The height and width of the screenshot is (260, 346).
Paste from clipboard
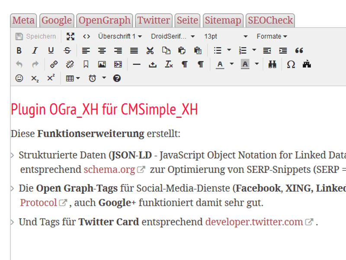182,51
